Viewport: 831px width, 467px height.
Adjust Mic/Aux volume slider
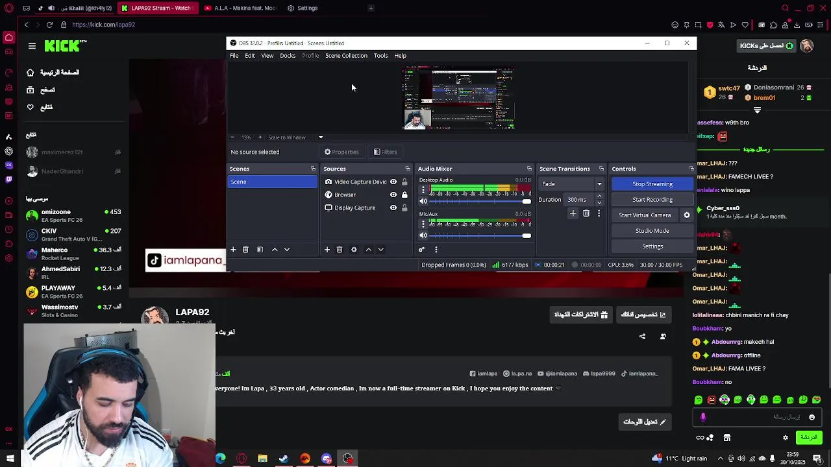479,235
